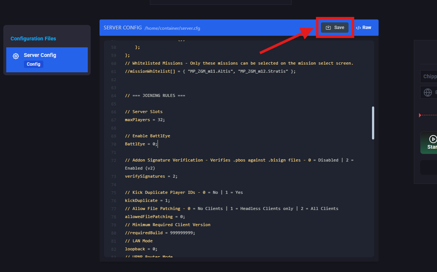Click the 'kickDuplicate = 1;' line
The height and width of the screenshot is (272, 437).
pos(147,200)
